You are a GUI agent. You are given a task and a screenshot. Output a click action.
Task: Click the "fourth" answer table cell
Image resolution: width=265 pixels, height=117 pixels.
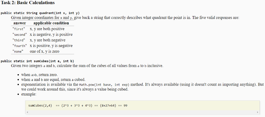[20, 46]
